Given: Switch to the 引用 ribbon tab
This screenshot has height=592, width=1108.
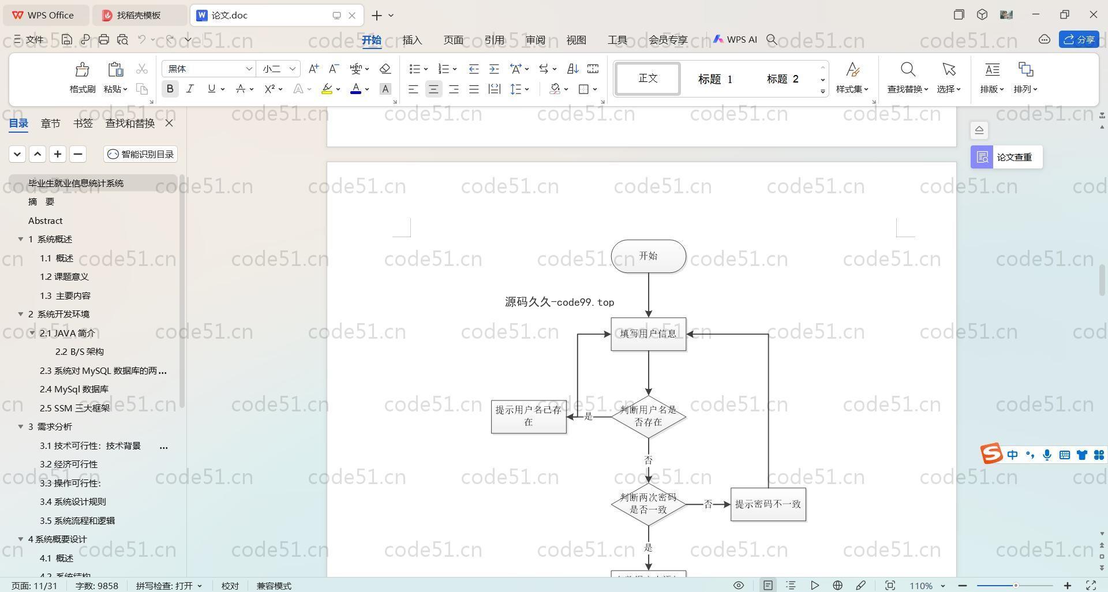Looking at the screenshot, I should coord(494,40).
